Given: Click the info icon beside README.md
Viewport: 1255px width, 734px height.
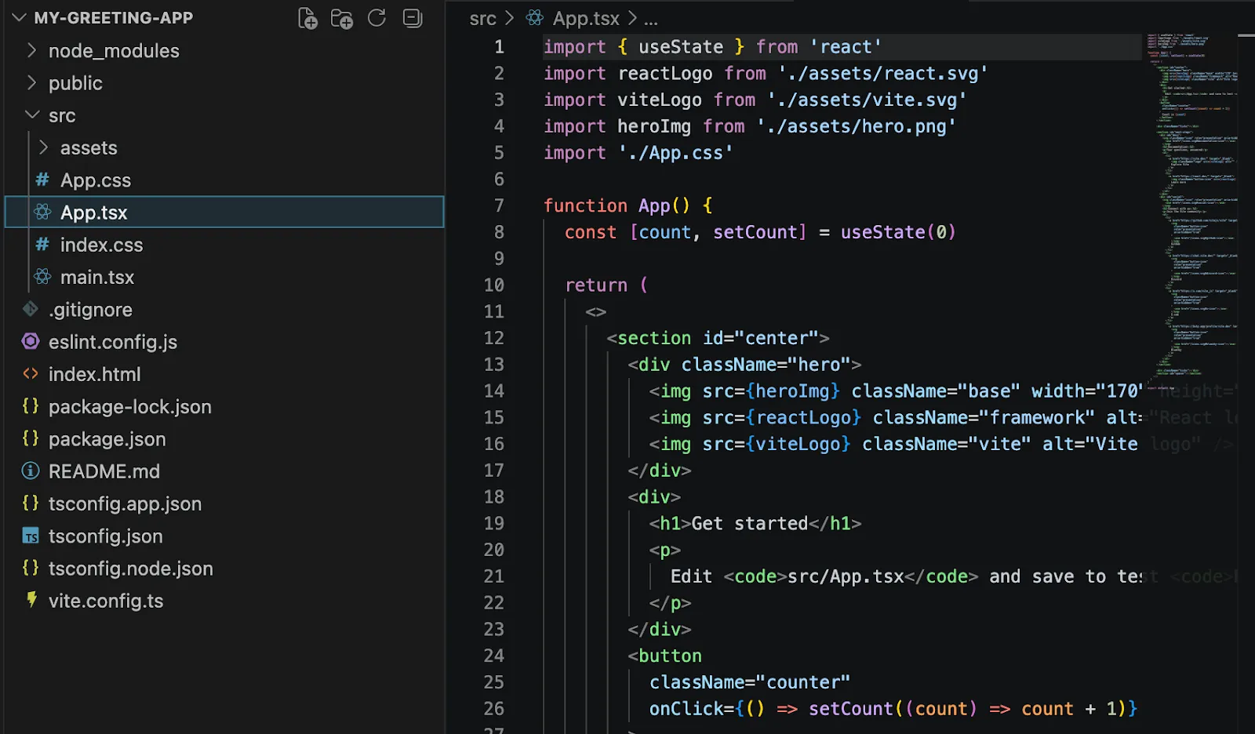Looking at the screenshot, I should 31,471.
